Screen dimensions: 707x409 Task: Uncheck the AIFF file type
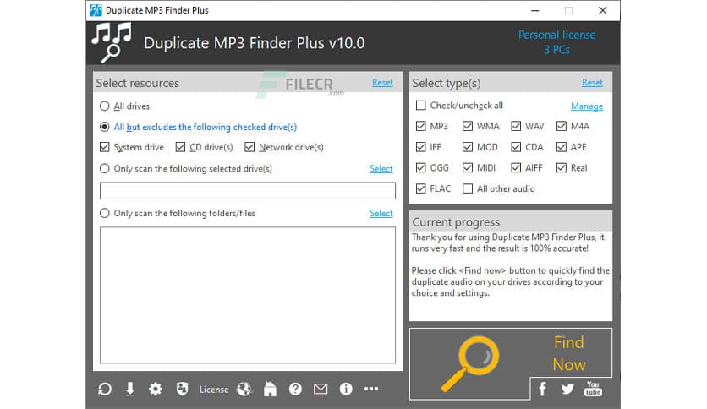click(x=516, y=167)
